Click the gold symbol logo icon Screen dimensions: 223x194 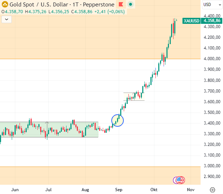tap(5, 5)
